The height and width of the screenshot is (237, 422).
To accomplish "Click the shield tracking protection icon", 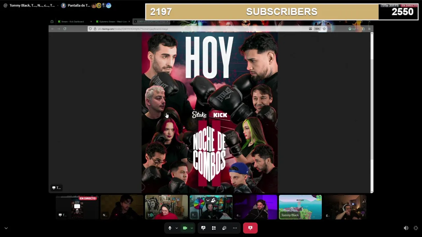I will 90,29.
